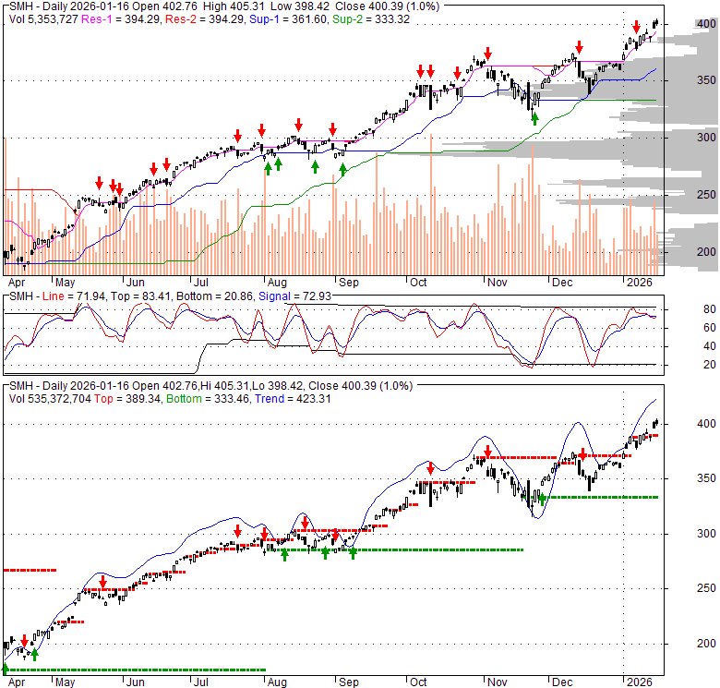Click the Res-1 = 394.29 legend label
720x688 pixels.
pos(121,19)
